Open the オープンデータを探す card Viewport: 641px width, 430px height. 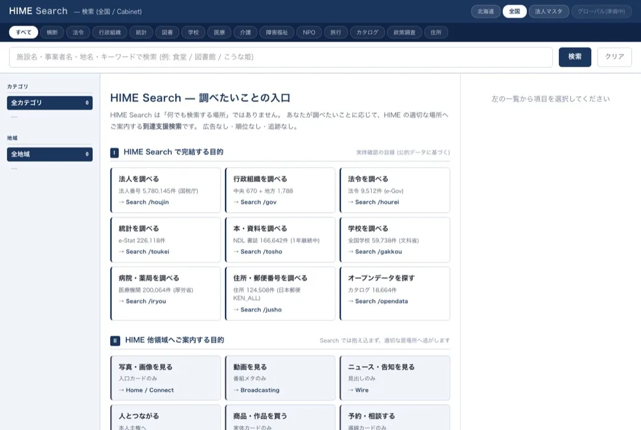point(395,293)
